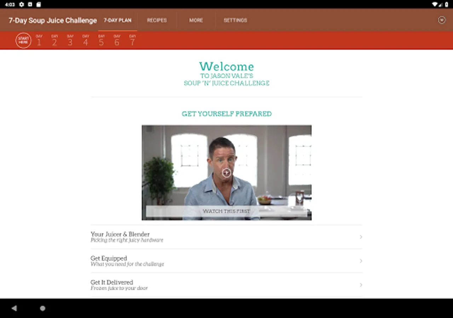The image size is (453, 318).
Task: Open Day 2 of the plan
Action: point(55,40)
